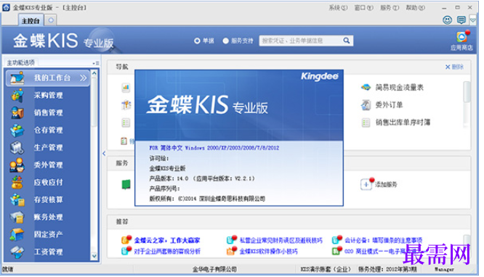
Task: Open the 我的工作台 module icon
Action: point(17,78)
